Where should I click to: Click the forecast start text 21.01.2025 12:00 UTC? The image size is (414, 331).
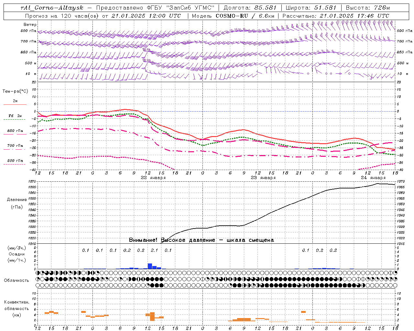point(146,16)
